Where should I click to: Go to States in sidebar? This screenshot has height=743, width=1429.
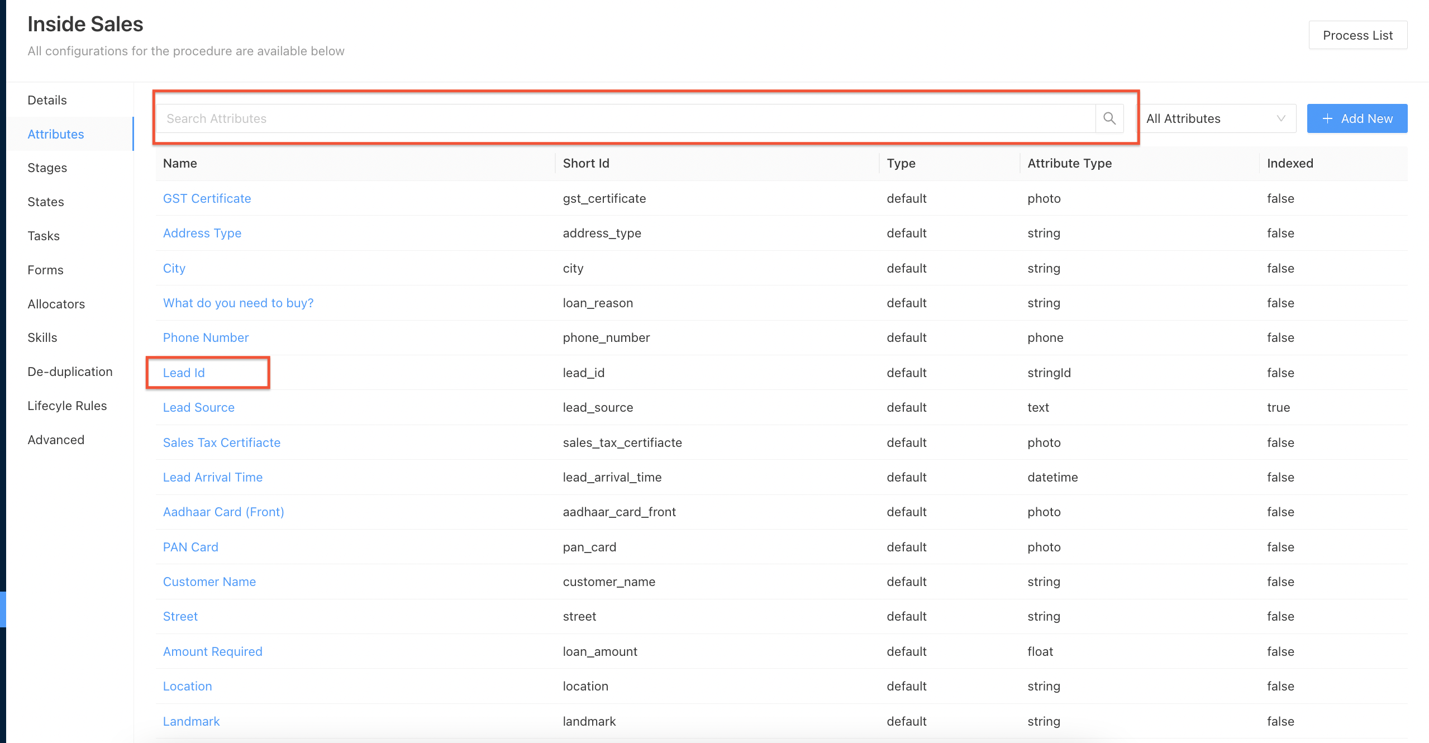(45, 202)
